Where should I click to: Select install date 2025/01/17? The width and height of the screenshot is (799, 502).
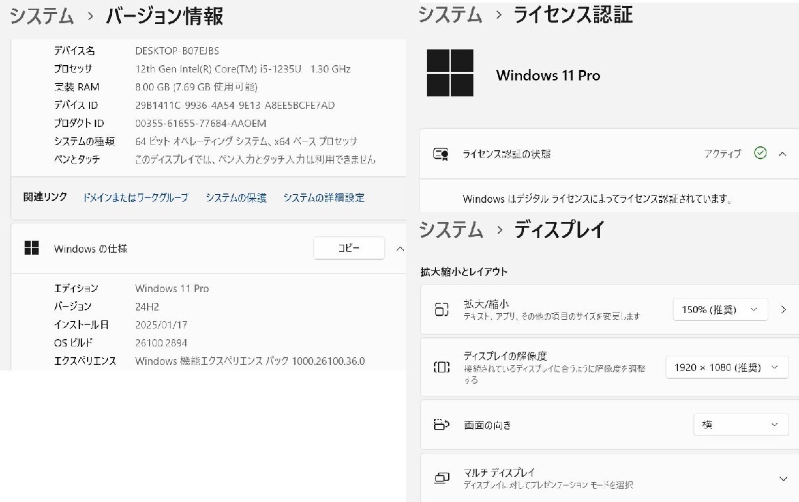(161, 324)
